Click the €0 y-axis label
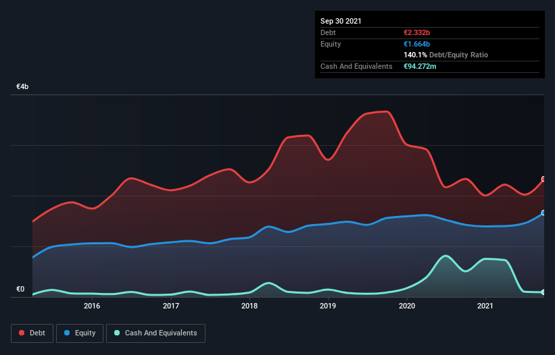Viewport: 555px width, 355px height. [20, 289]
